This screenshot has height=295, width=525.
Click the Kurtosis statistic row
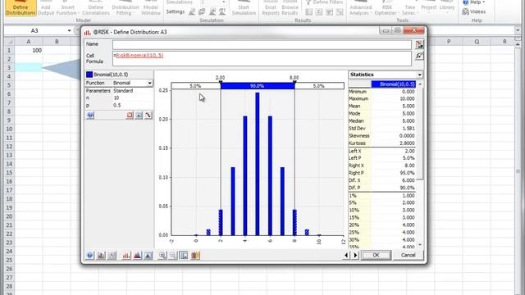[382, 143]
